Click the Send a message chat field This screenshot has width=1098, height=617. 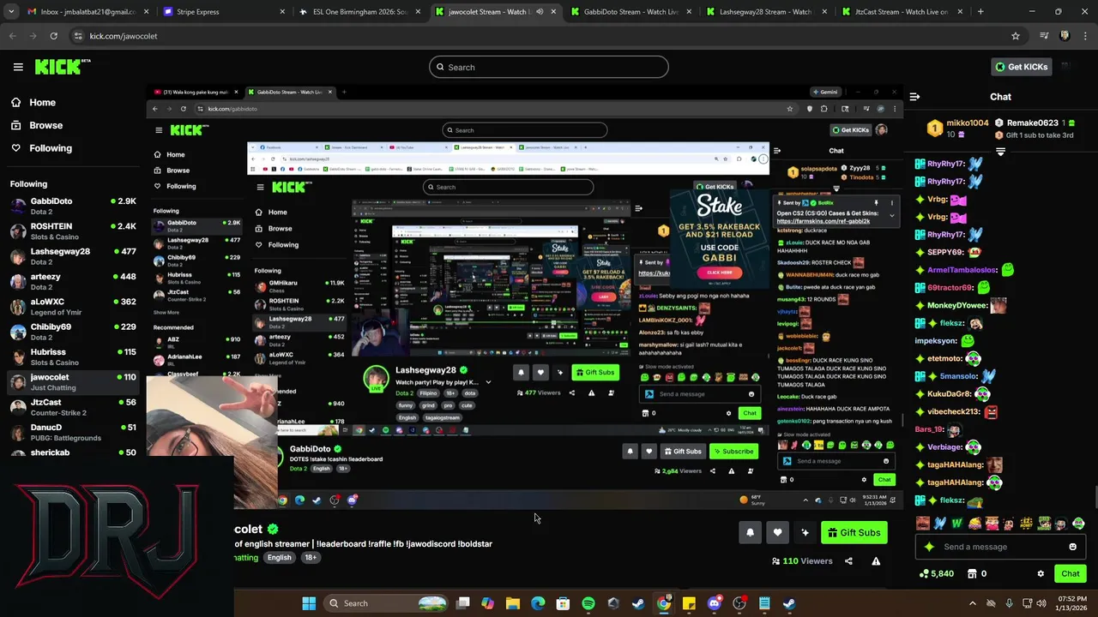(999, 547)
